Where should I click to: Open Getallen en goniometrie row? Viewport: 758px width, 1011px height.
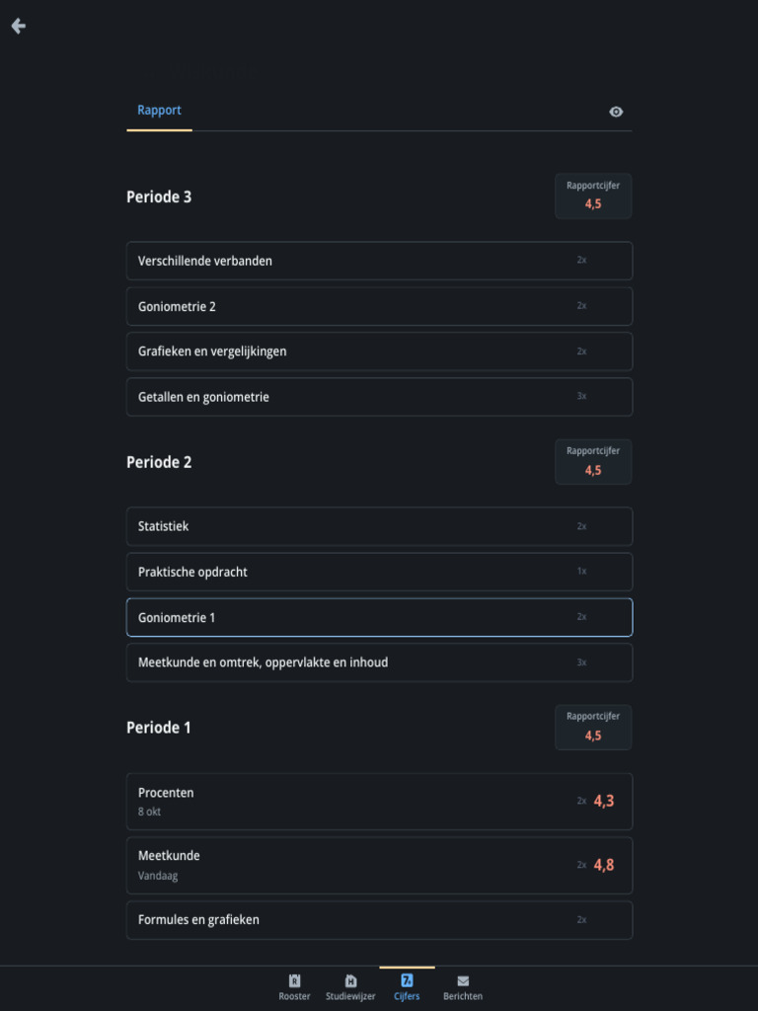pyautogui.click(x=379, y=397)
